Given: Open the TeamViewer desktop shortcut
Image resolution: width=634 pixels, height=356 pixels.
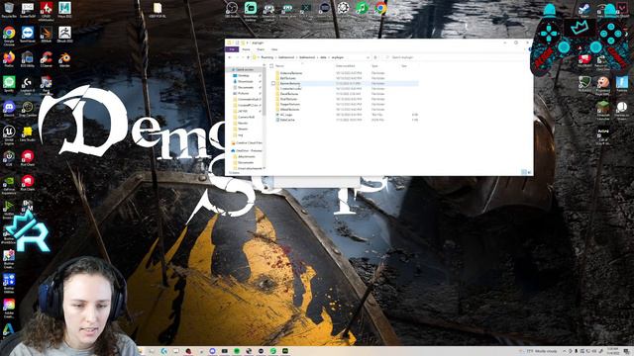Looking at the screenshot, I should pyautogui.click(x=28, y=35).
